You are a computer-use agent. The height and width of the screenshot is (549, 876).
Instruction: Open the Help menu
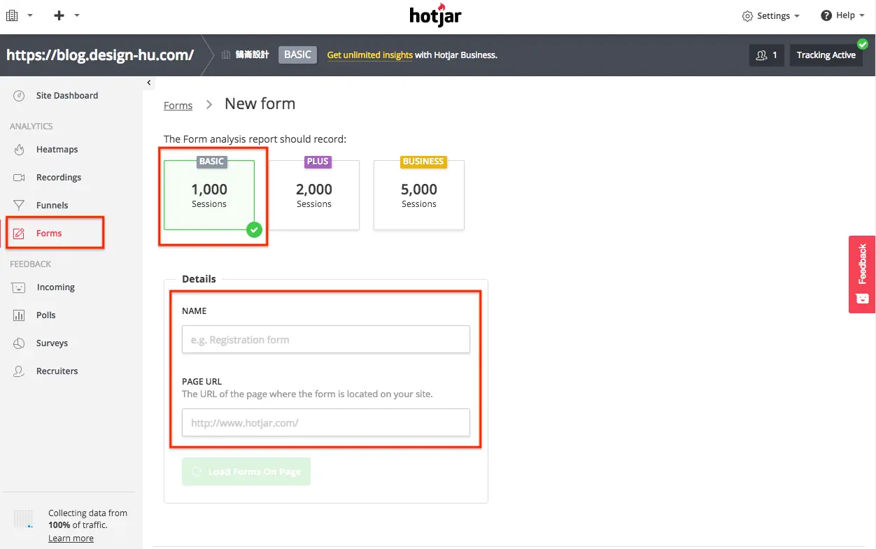843,15
